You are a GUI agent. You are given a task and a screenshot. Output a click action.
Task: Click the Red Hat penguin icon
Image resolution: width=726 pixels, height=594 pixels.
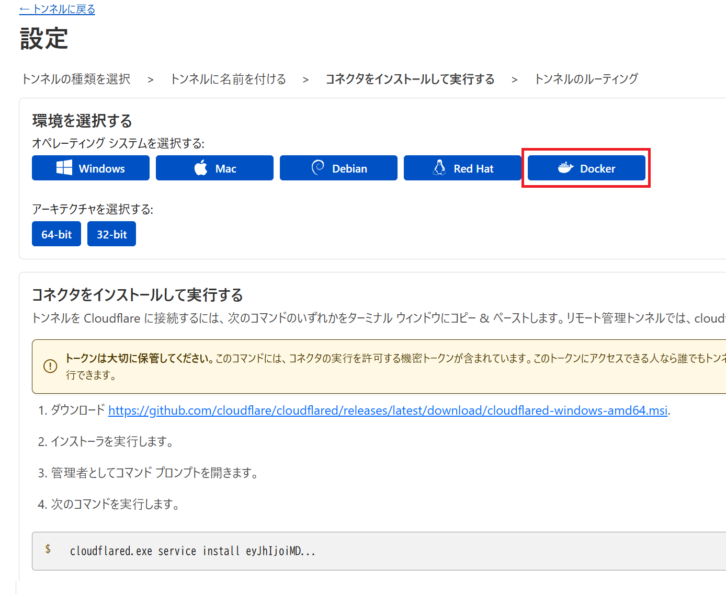[x=439, y=168]
